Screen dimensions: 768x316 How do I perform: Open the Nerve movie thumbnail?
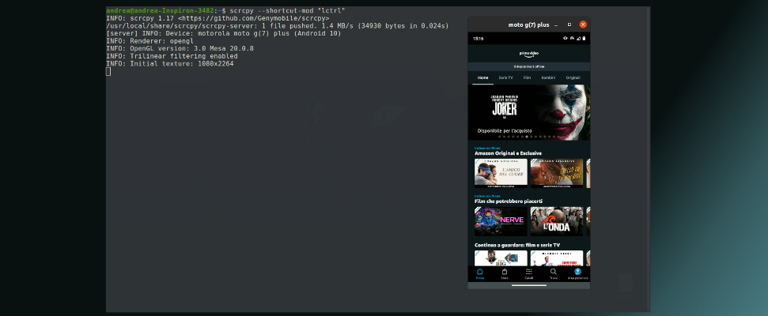click(501, 221)
